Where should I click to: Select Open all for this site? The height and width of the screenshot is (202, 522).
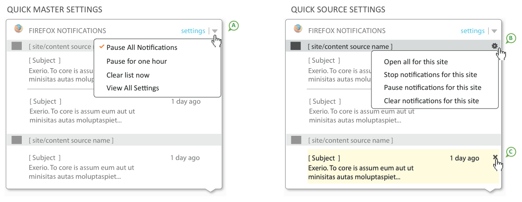point(416,62)
